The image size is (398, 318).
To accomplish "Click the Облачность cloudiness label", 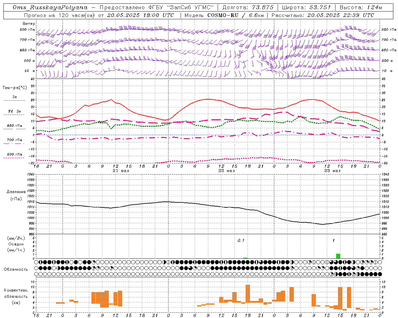I will (16, 270).
